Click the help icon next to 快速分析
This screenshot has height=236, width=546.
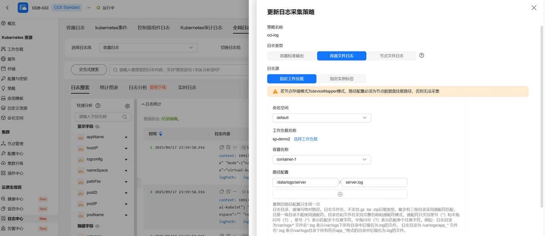tap(98, 105)
